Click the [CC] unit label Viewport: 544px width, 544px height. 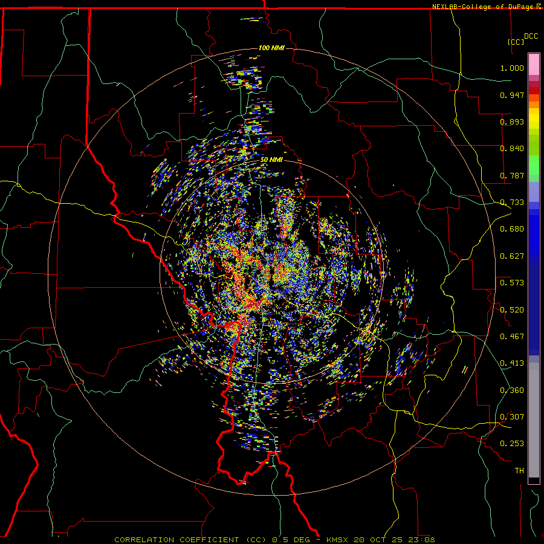[516, 42]
